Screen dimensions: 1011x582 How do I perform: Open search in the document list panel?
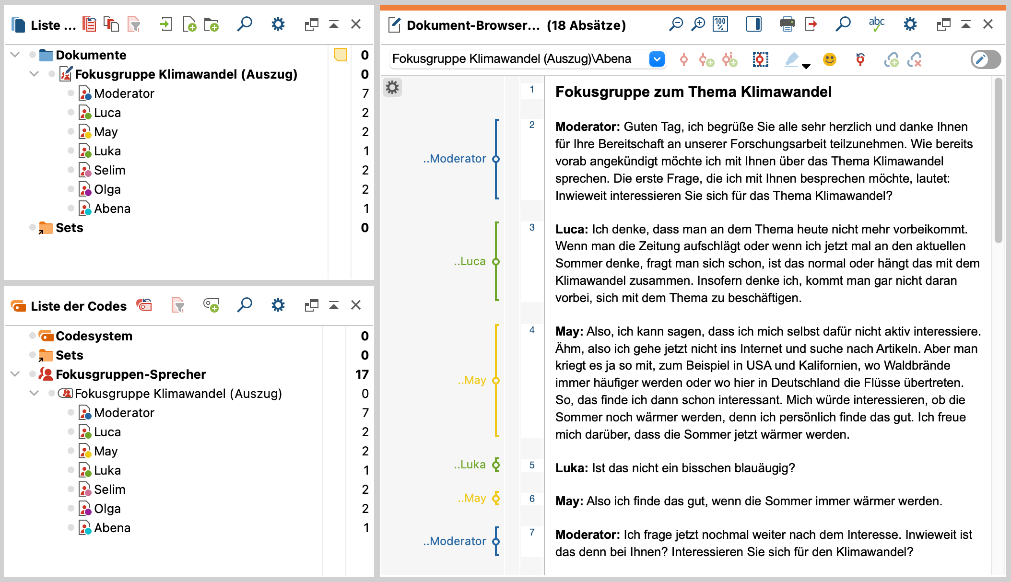tap(245, 24)
